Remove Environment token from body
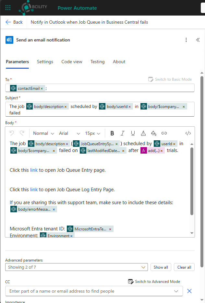This screenshot has height=303, width=205. pos(71,236)
